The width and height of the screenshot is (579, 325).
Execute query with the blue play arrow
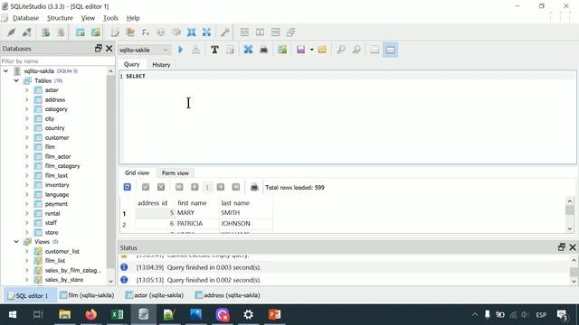(x=180, y=50)
